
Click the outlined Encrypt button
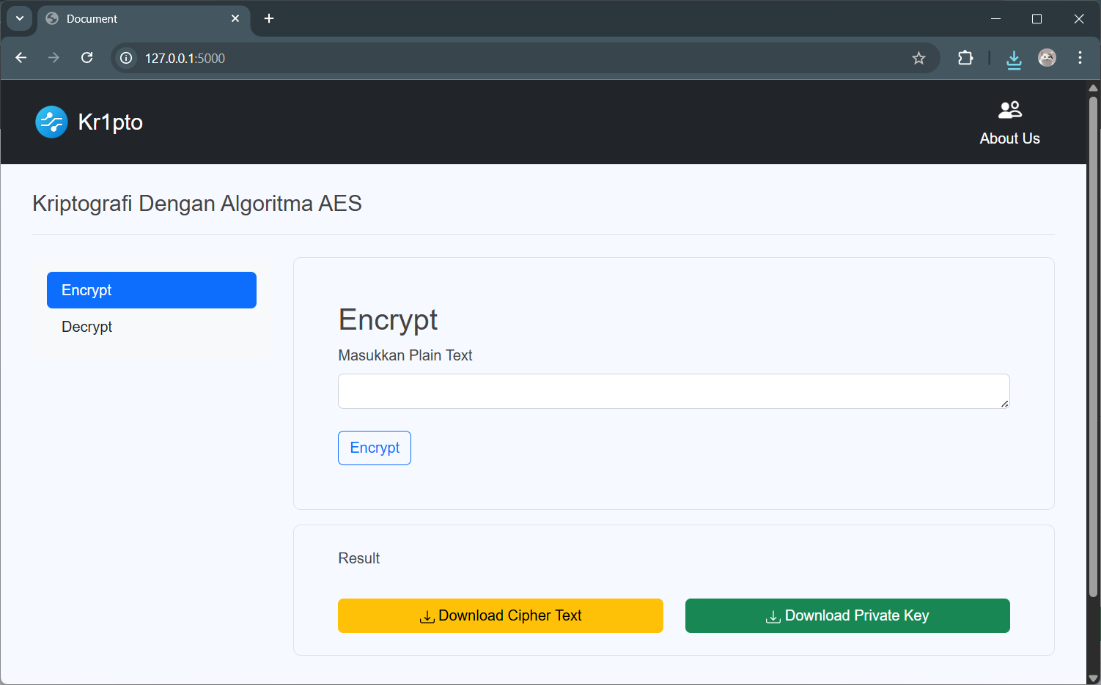click(375, 448)
